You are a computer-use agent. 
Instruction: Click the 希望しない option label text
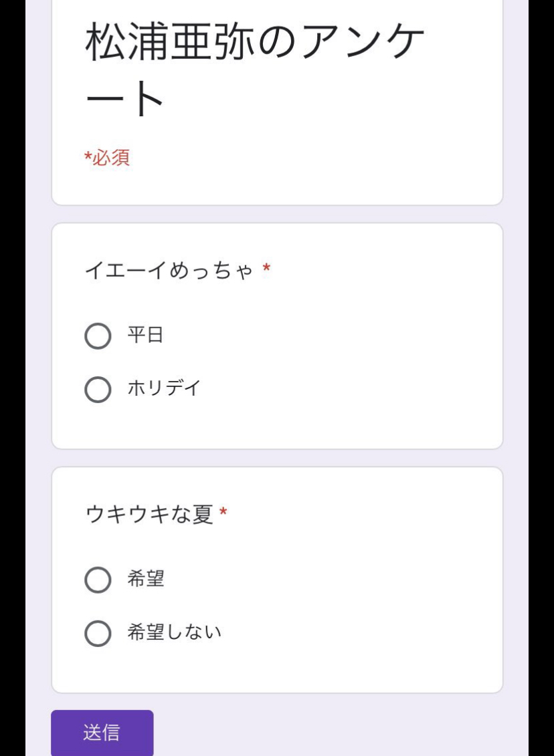pyautogui.click(x=174, y=632)
